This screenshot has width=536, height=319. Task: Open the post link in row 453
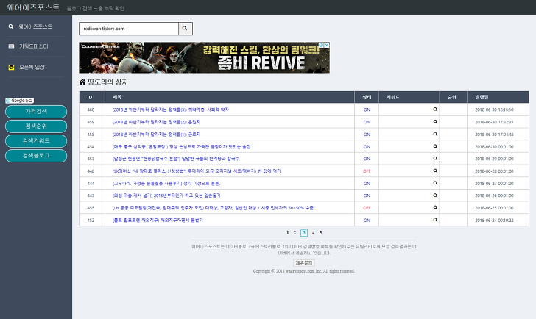point(176,159)
